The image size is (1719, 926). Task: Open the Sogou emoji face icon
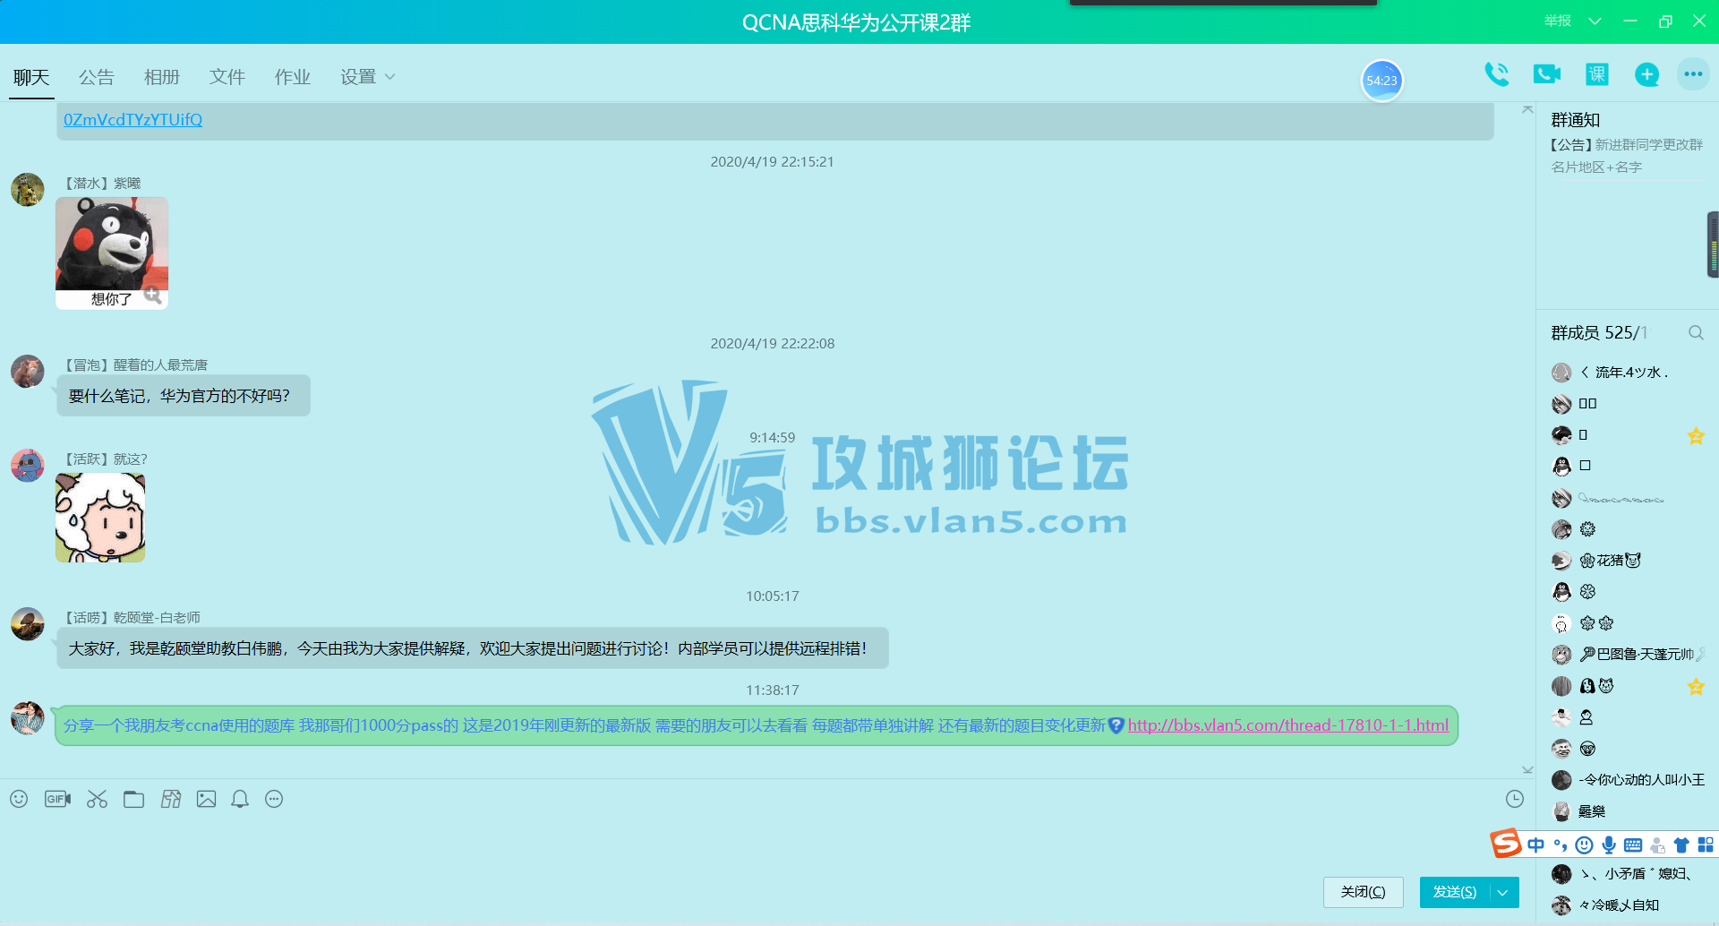[1584, 845]
